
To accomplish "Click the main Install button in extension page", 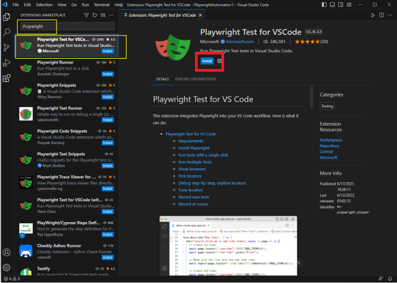I will (x=207, y=61).
